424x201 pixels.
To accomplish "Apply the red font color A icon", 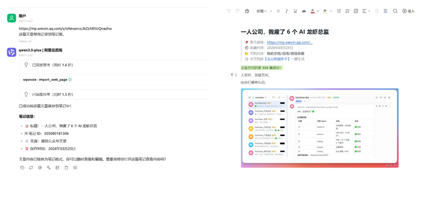I will point(313,11).
